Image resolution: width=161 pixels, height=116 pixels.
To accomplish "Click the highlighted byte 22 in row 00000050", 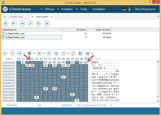I will tap(63, 77).
